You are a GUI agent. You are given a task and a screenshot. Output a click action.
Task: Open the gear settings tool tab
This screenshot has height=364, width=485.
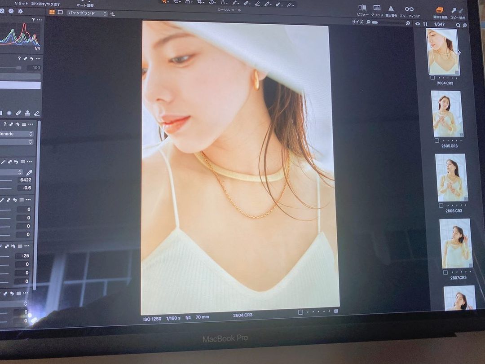click(x=20, y=11)
